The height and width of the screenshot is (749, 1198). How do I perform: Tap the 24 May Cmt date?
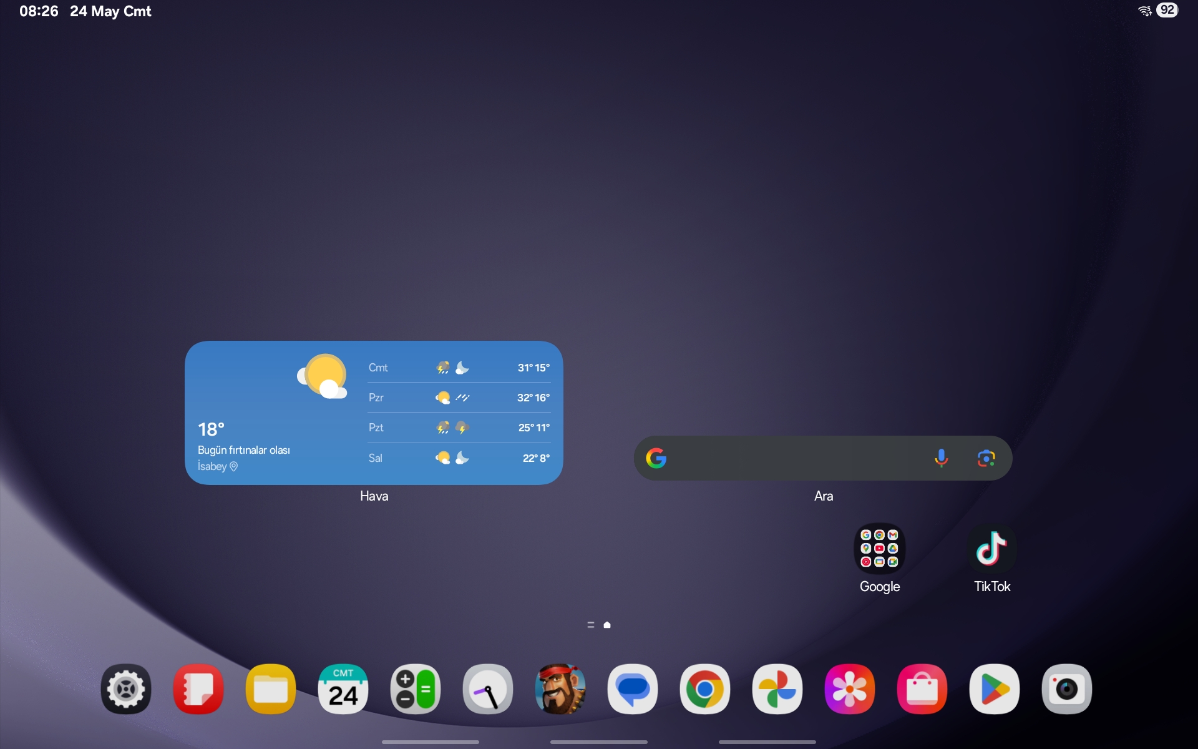click(110, 11)
